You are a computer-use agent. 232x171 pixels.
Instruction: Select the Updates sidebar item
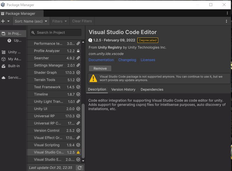15,40
